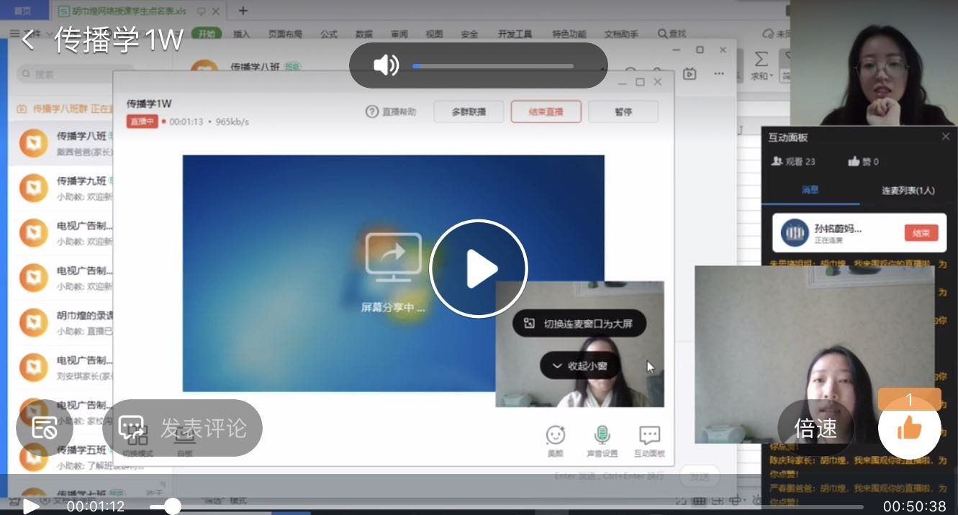
Task: Click the small play icon beside 00:01:12
Action: (30, 506)
